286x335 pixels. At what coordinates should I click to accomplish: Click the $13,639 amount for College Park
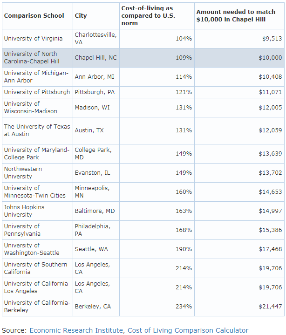(239, 154)
